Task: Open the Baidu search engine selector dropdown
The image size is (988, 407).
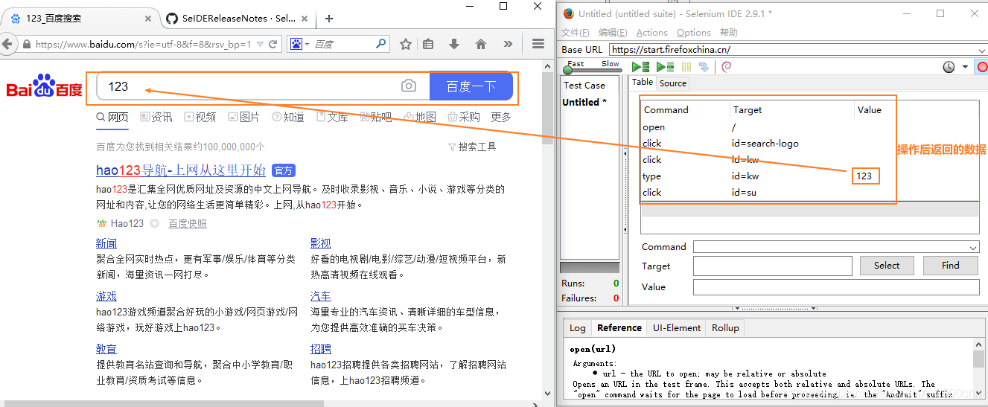Action: (299, 44)
